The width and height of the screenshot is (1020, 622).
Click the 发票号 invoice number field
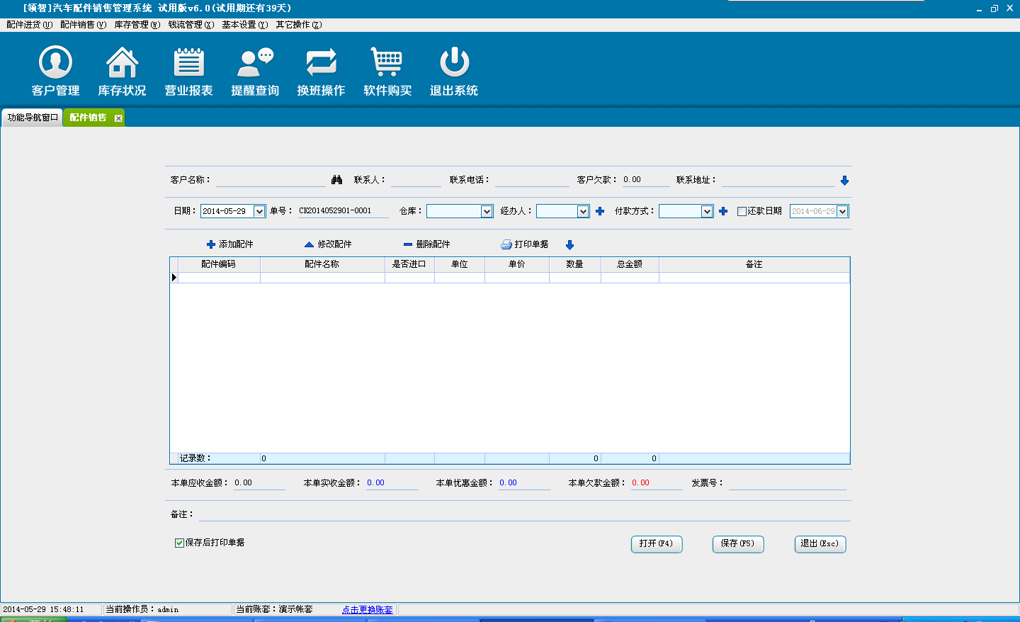787,483
